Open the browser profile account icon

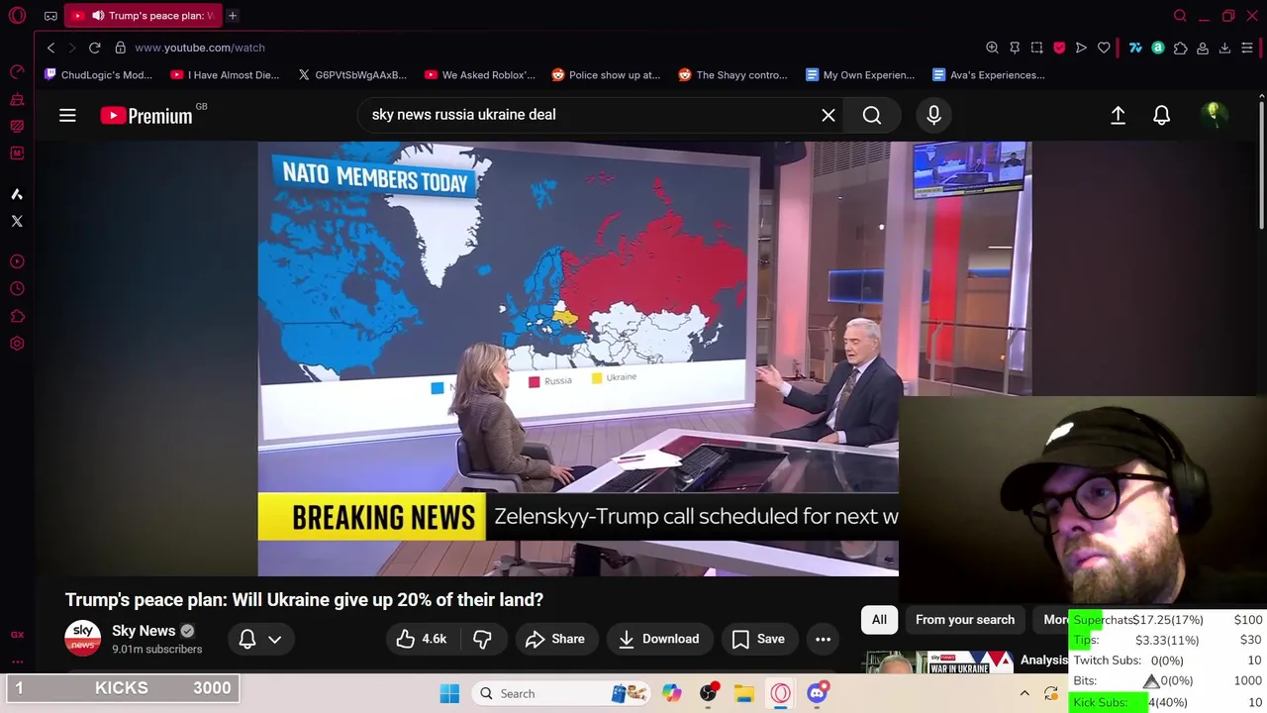tap(1203, 48)
